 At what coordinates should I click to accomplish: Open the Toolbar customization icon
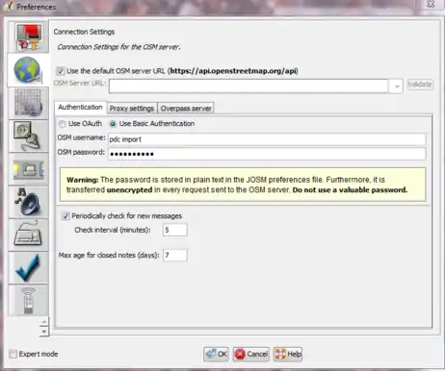click(x=28, y=169)
